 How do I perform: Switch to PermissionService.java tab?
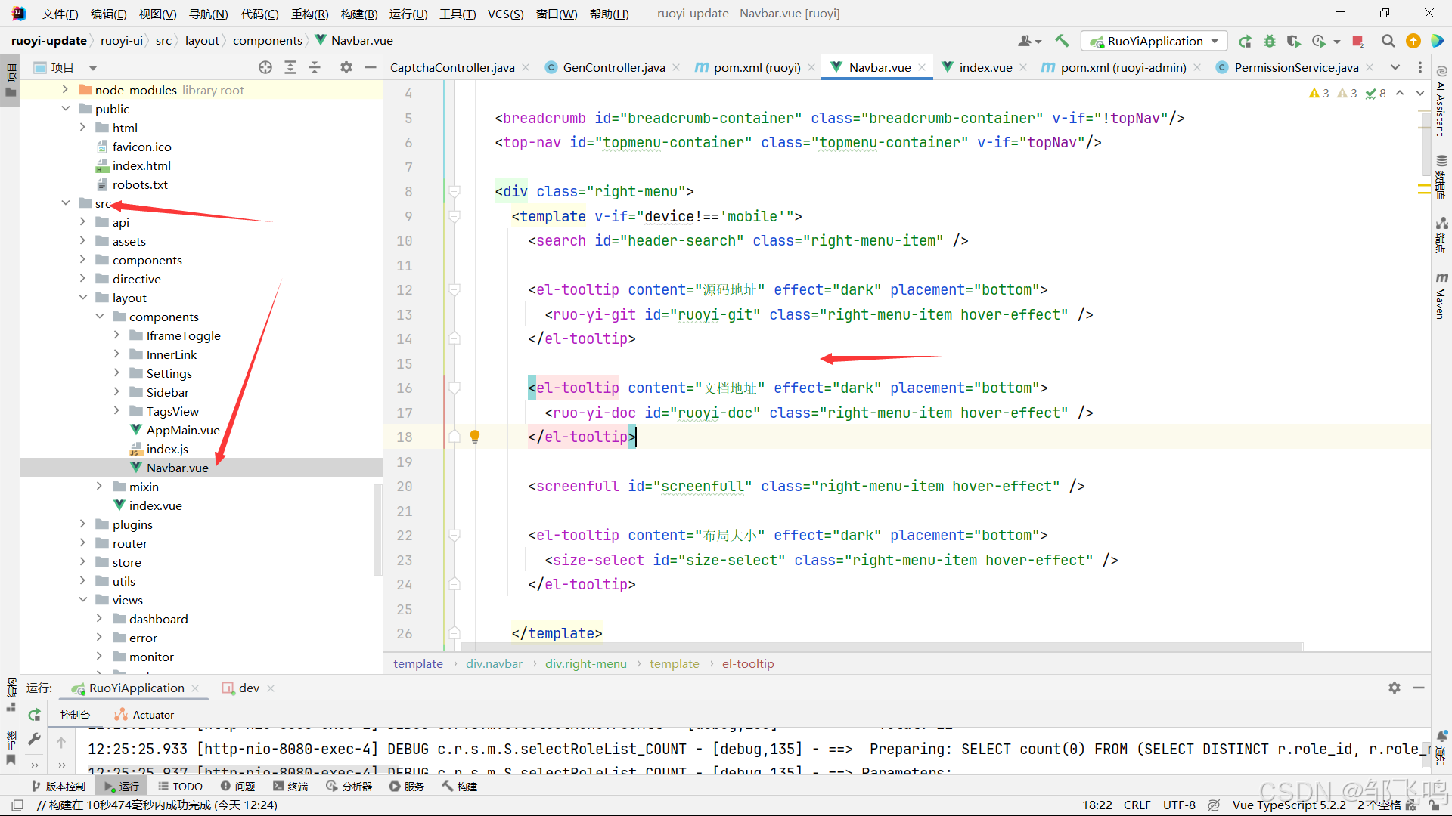[1296, 67]
